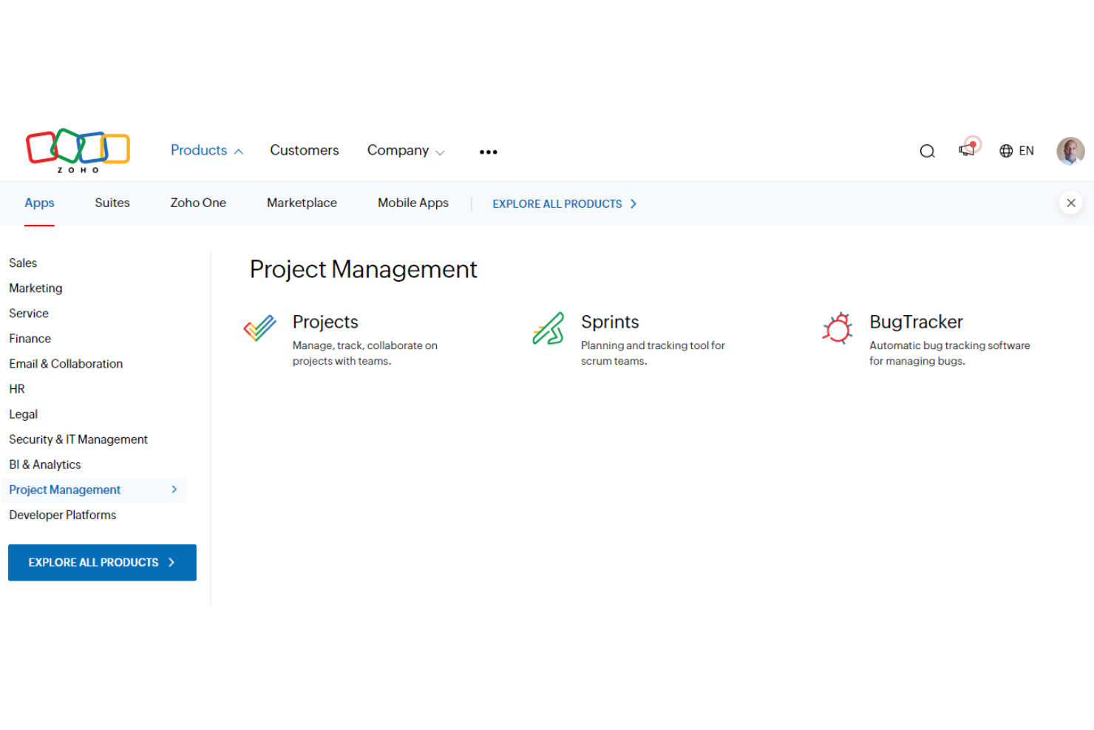Viewport: 1094px width, 730px height.
Task: Click the BugTracker description text
Action: point(950,353)
